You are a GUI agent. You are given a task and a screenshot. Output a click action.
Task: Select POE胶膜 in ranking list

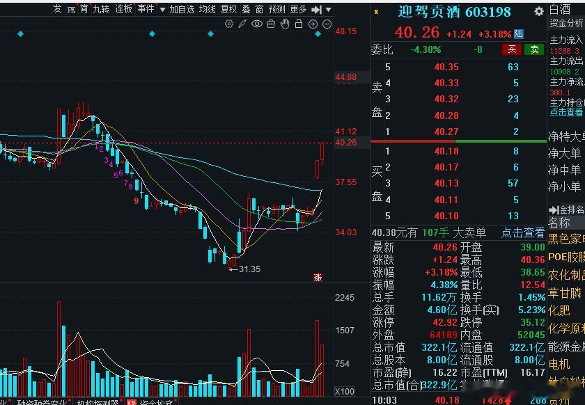[x=566, y=257]
